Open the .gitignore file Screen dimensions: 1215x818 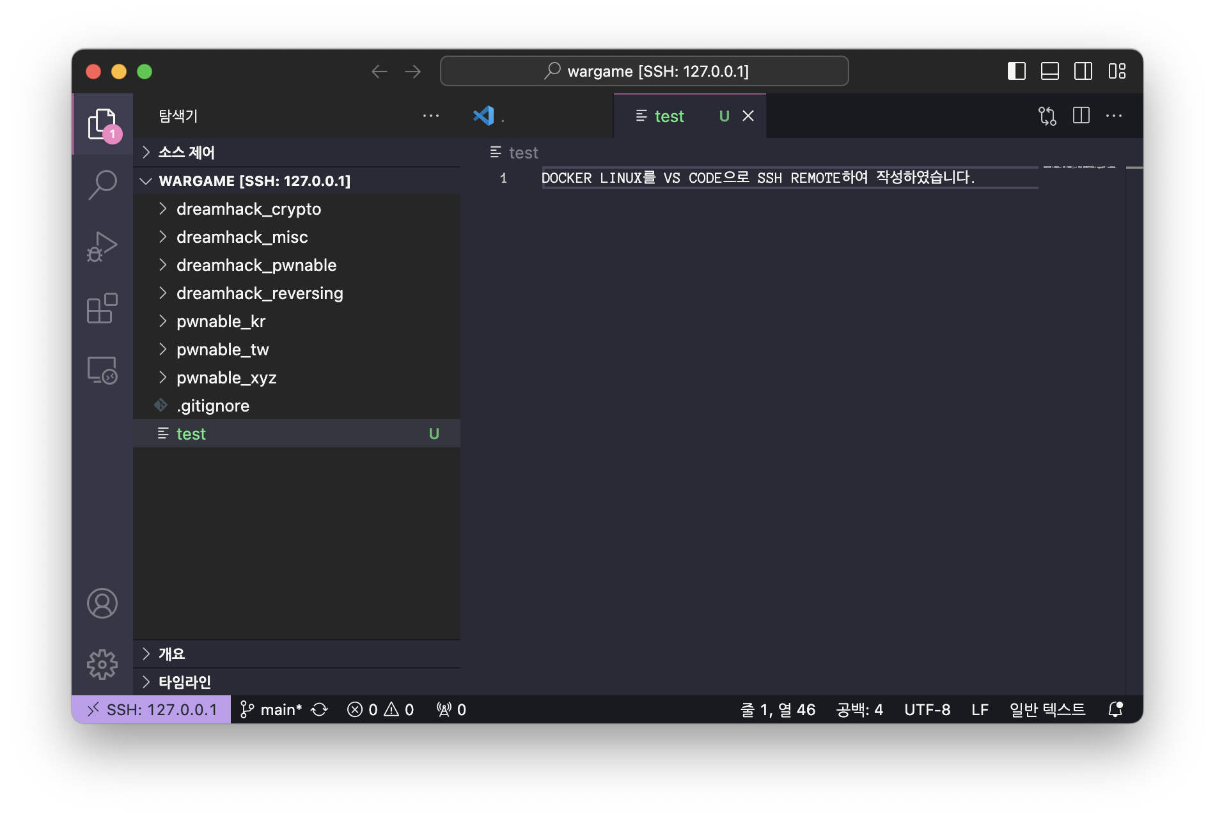tap(297, 406)
